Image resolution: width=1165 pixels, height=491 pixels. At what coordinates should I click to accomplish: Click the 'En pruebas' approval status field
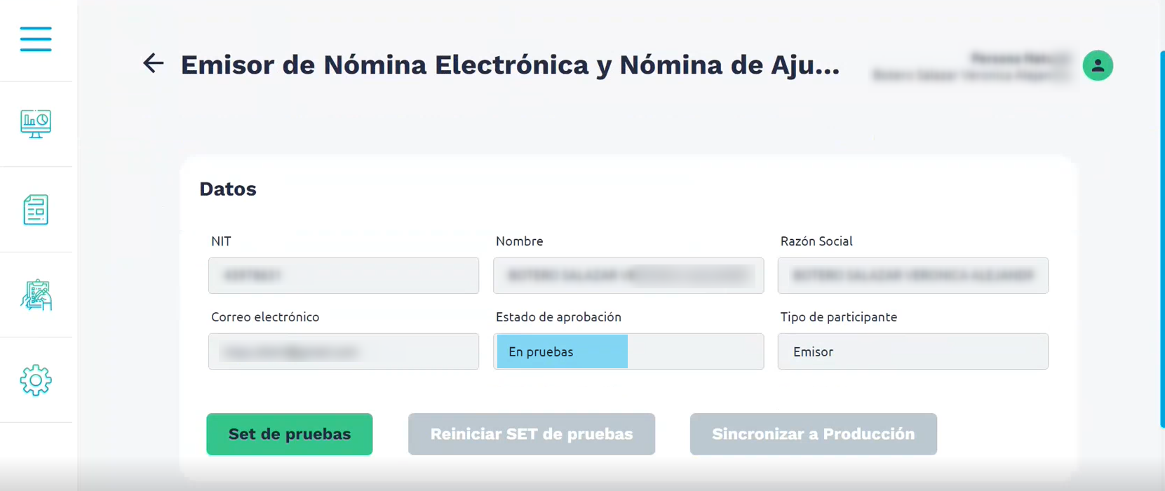coord(628,351)
